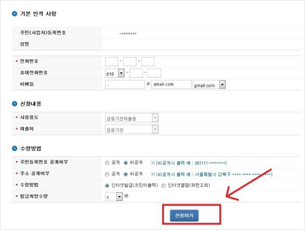Choose 인터넷발급(프린터출력) as 수령방법
305x230 pixels.
[107, 185]
